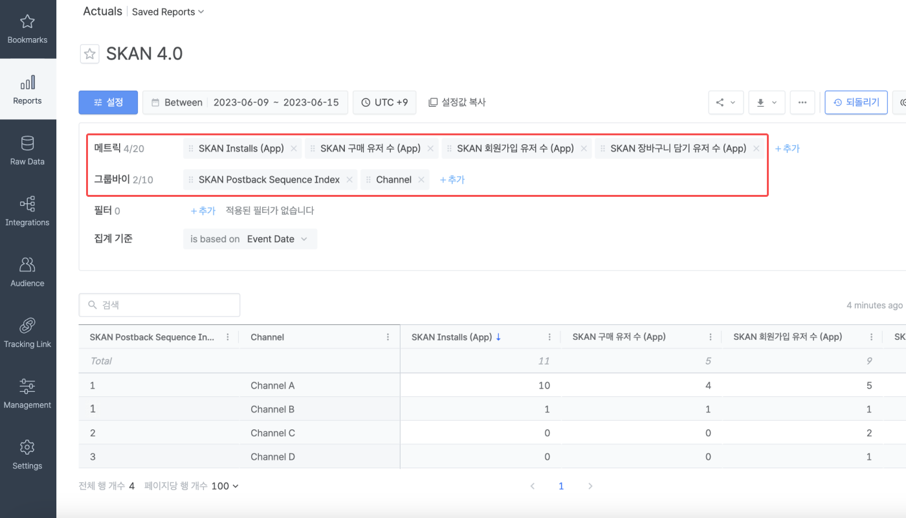Focus the 검색 search field
906x518 pixels.
(159, 305)
